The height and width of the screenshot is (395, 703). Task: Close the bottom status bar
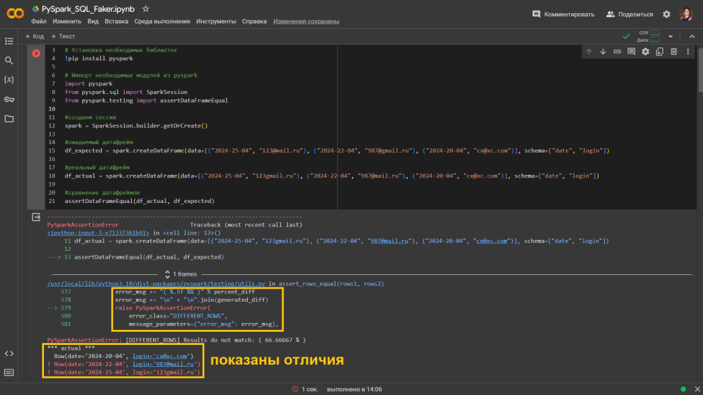(698, 390)
